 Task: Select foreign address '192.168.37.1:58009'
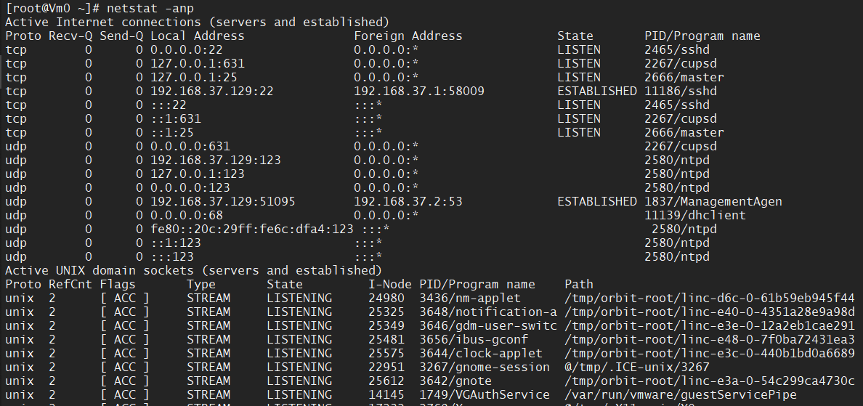(419, 91)
